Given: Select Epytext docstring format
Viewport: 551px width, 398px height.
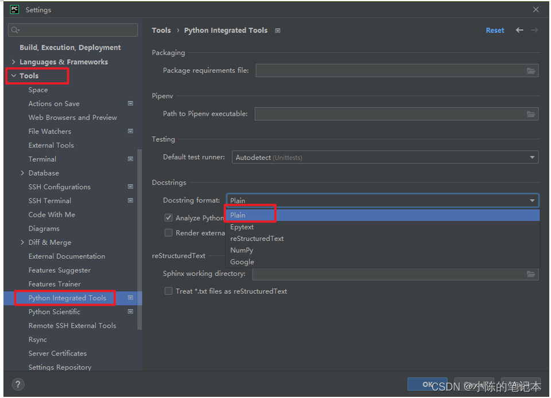Looking at the screenshot, I should (x=382, y=227).
